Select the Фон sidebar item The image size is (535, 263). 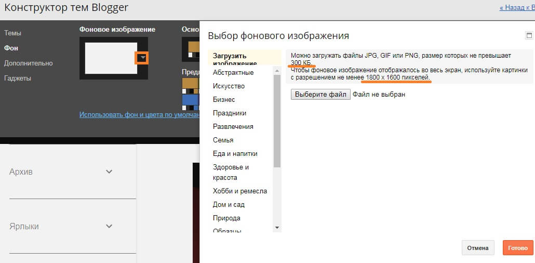11,48
